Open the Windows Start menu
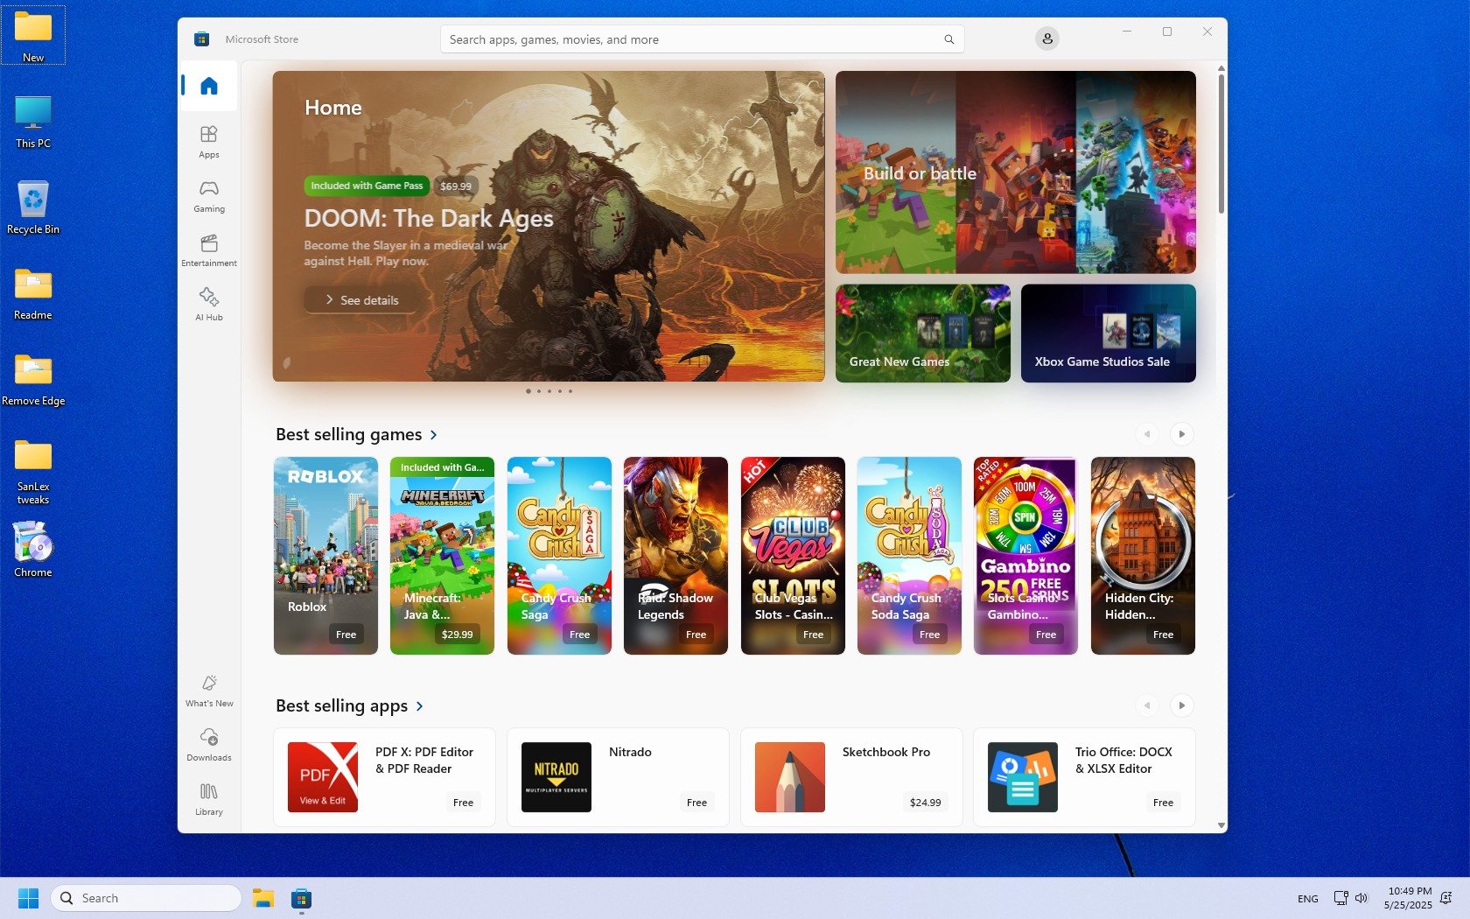The height and width of the screenshot is (919, 1470). pos(28,898)
